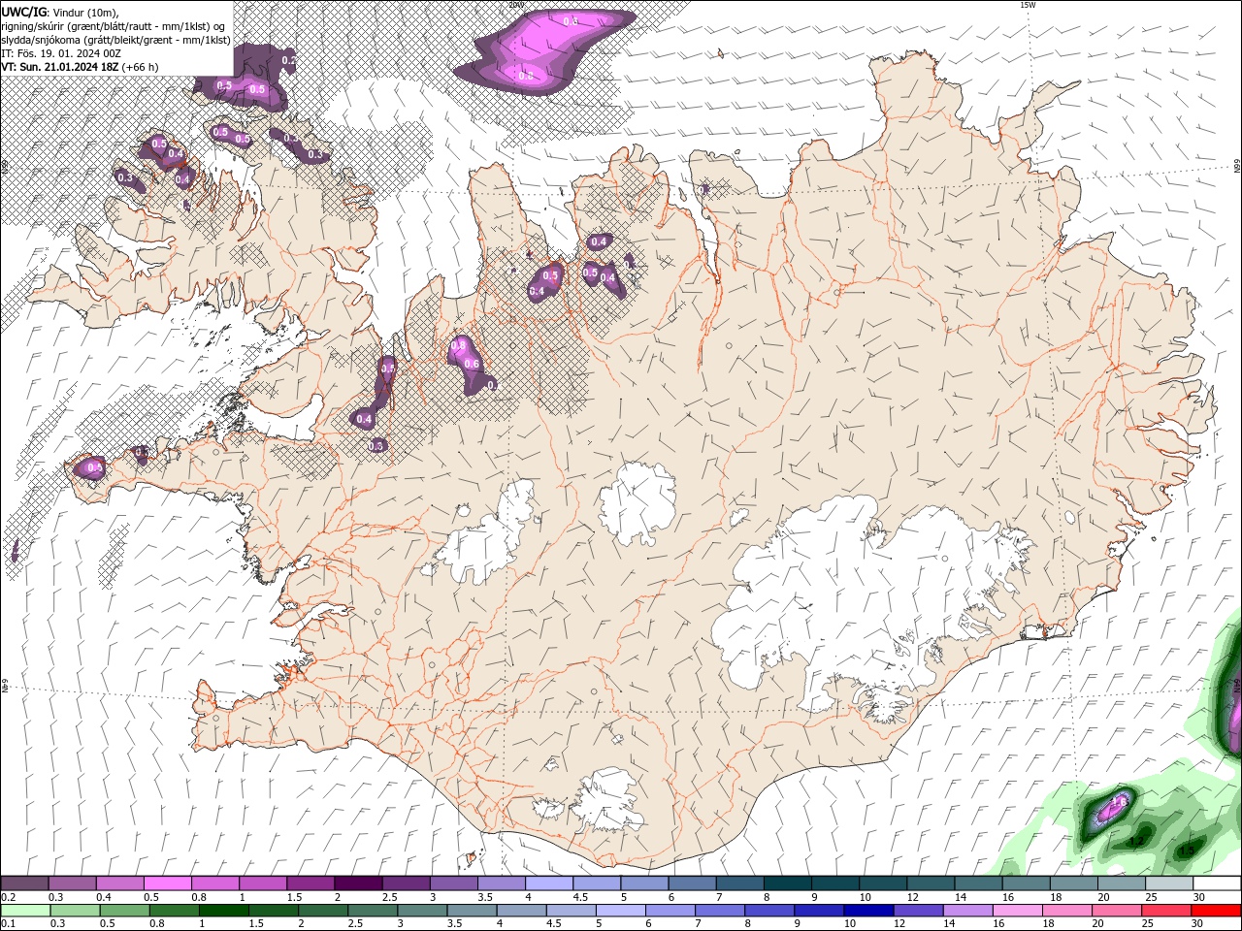Click the bright red rain swatch labeled 30
This screenshot has width=1242, height=931.
1215,911
